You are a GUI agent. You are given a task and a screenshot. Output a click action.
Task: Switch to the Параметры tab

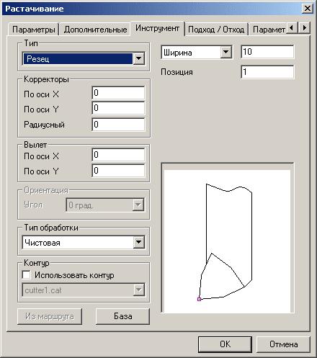pos(34,30)
